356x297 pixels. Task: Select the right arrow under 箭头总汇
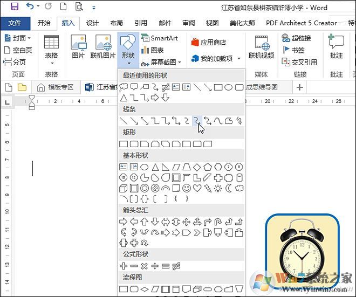point(124,222)
